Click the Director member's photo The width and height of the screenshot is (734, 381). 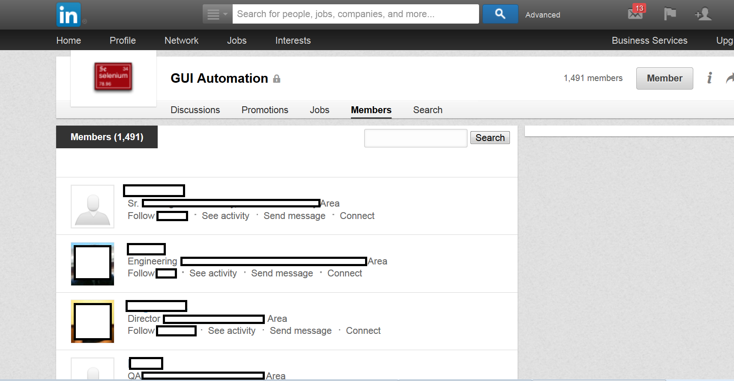[x=93, y=321]
